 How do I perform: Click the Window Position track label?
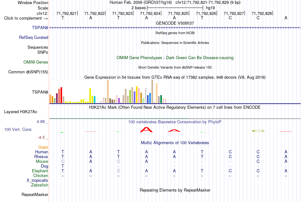coord(33,3)
